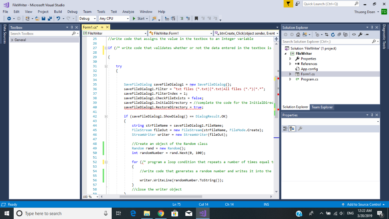Click the Home icon in Solution Explorer
This screenshot has width=389, height=219.
click(x=298, y=35)
